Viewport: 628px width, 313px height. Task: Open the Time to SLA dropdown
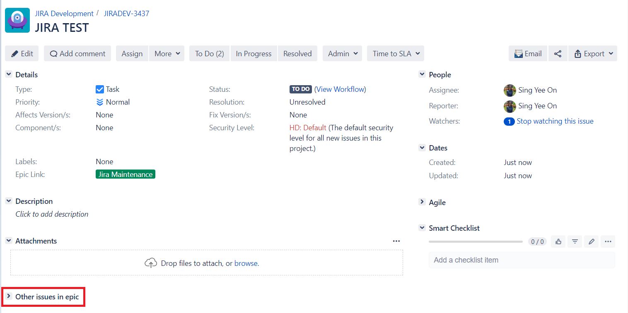[396, 54]
